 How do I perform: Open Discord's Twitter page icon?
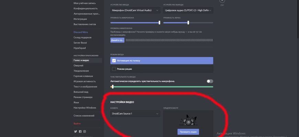pos(76,132)
